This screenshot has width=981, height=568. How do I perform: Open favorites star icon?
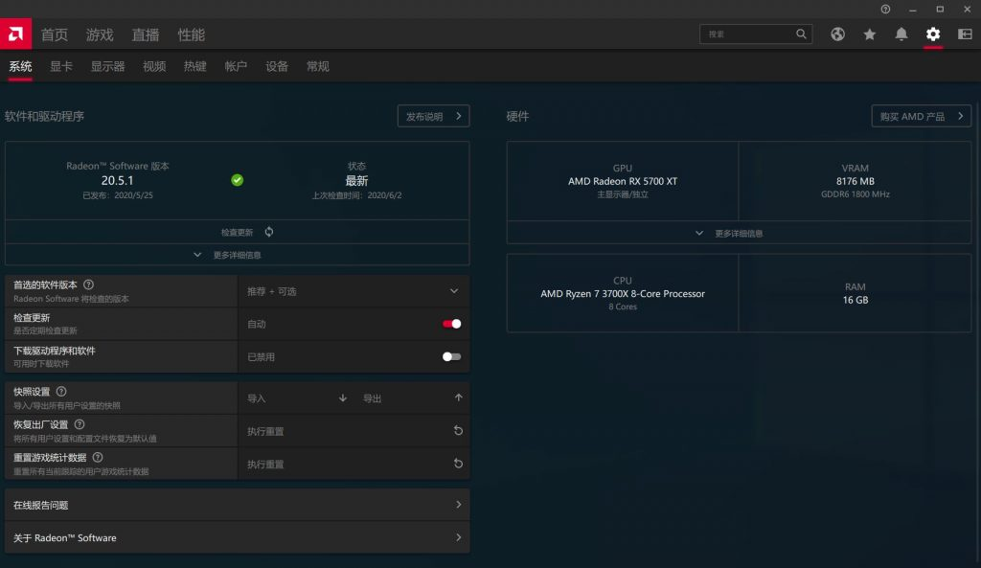870,34
